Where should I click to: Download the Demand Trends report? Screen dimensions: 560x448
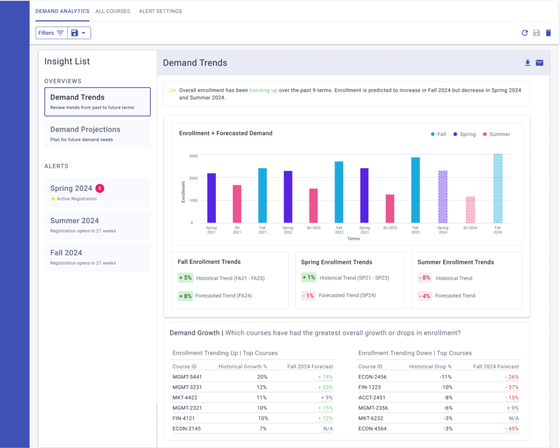[x=527, y=63]
